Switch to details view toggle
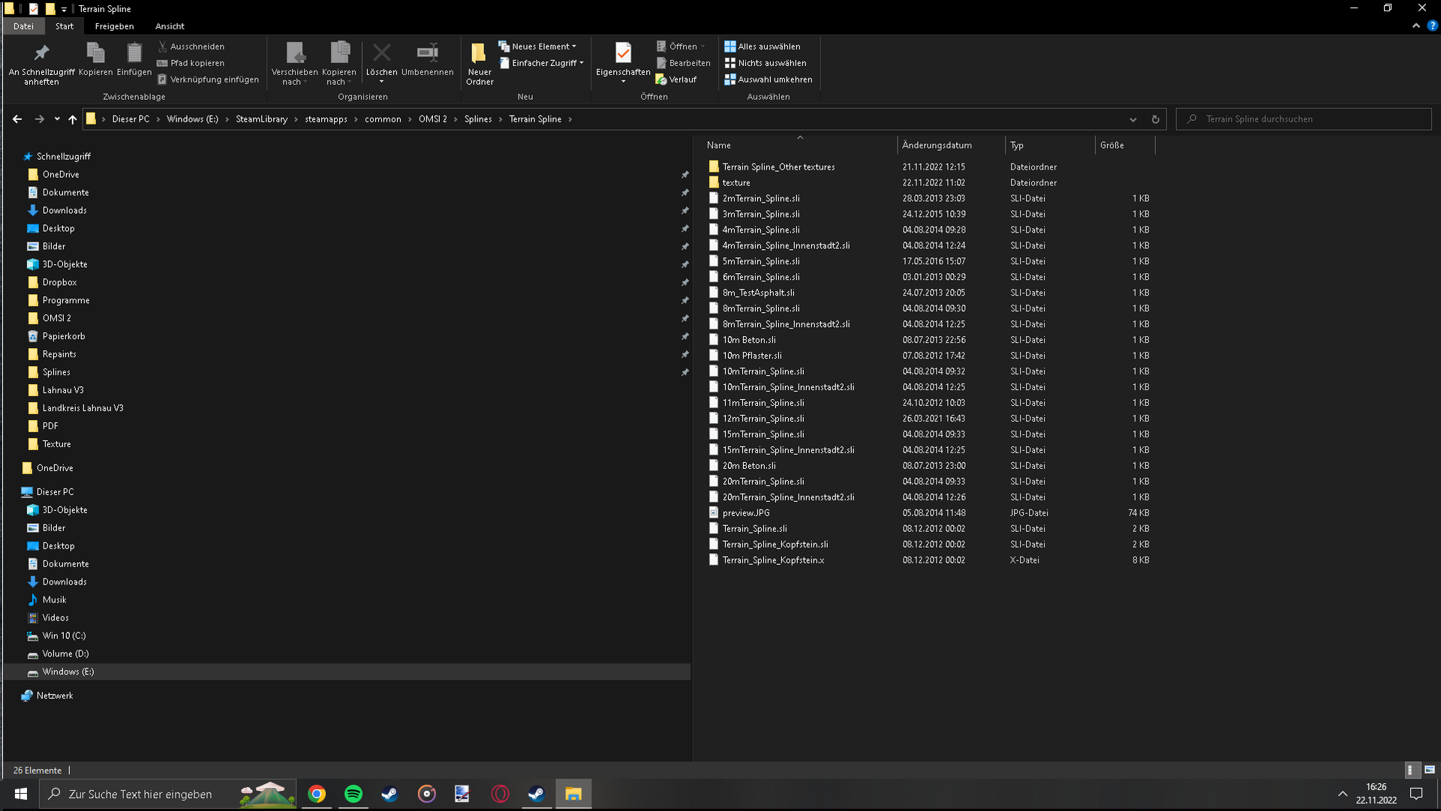The width and height of the screenshot is (1441, 811). 1411,770
